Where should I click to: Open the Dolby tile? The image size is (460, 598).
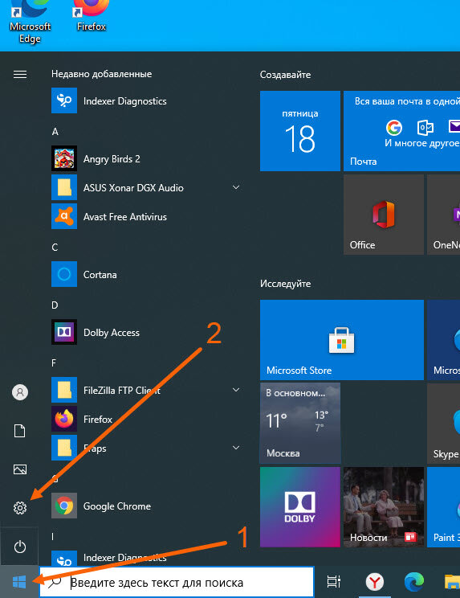coord(300,507)
